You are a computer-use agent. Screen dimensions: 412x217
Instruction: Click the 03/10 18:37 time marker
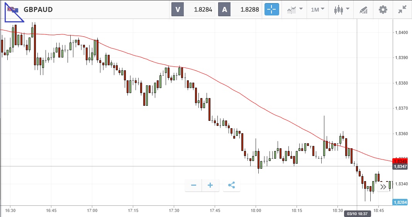[x=357, y=214]
